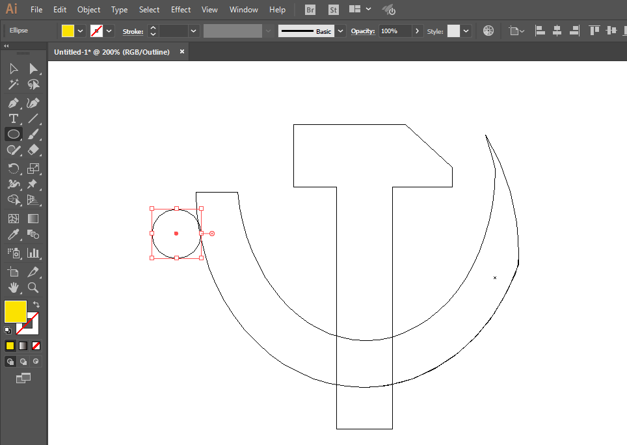The image size is (627, 445).
Task: Click the yellow fill box in toolbox
Action: click(15, 312)
